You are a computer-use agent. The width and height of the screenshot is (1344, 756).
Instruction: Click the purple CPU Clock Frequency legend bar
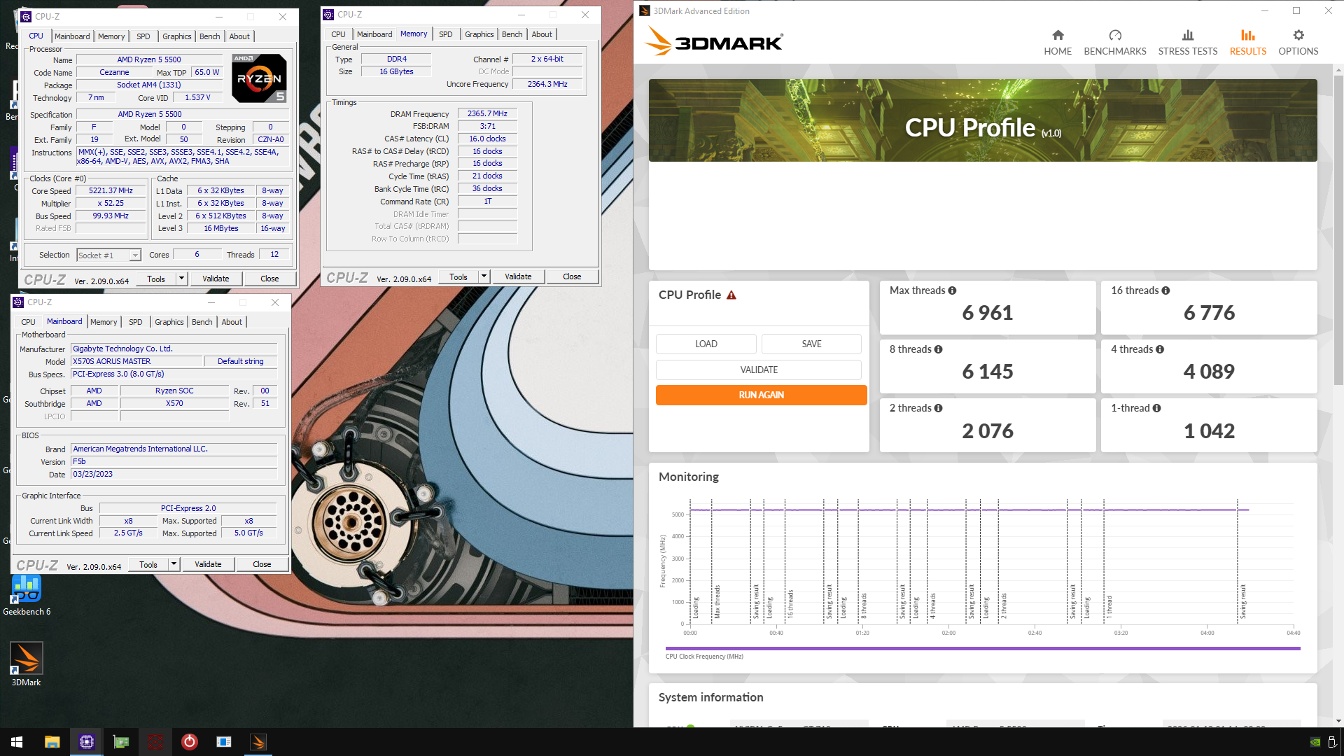(x=983, y=648)
